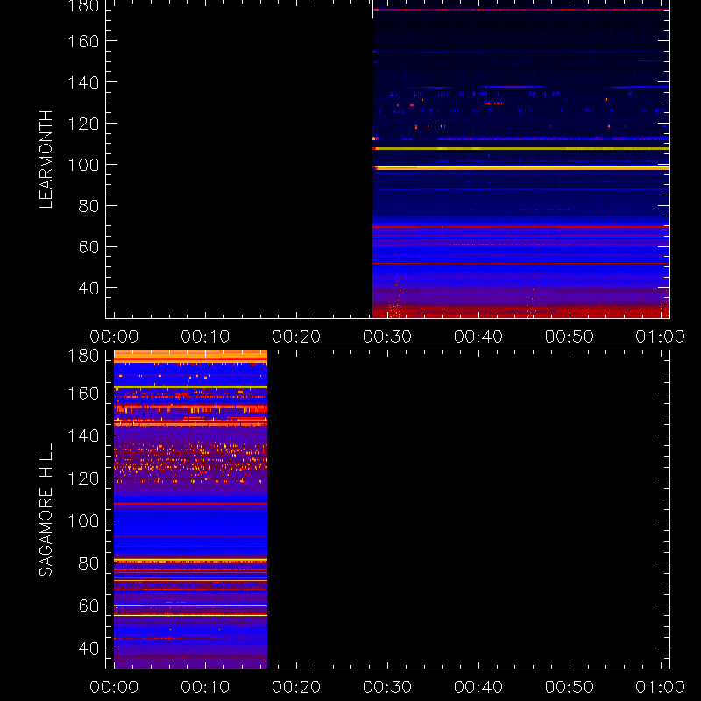Click the 120 tick label on Sagamore Hill plot
701x701 pixels.
[x=83, y=478]
